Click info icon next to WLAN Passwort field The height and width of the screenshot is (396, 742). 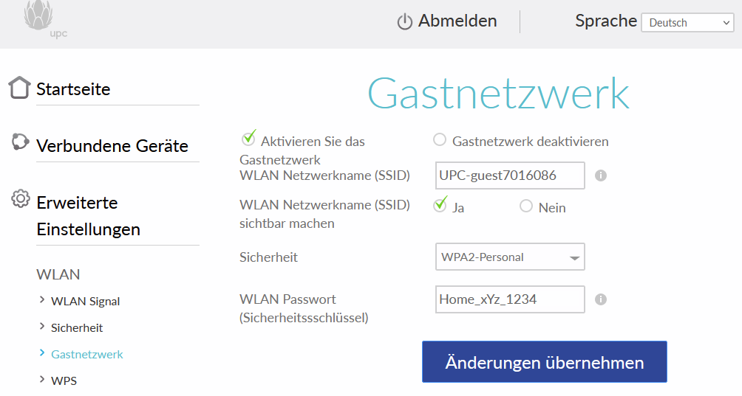click(x=601, y=299)
